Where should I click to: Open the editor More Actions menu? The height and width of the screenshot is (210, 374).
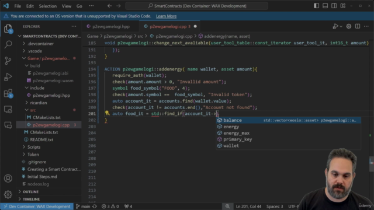pos(366,26)
